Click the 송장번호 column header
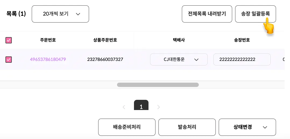The image size is (290, 139). [242, 40]
